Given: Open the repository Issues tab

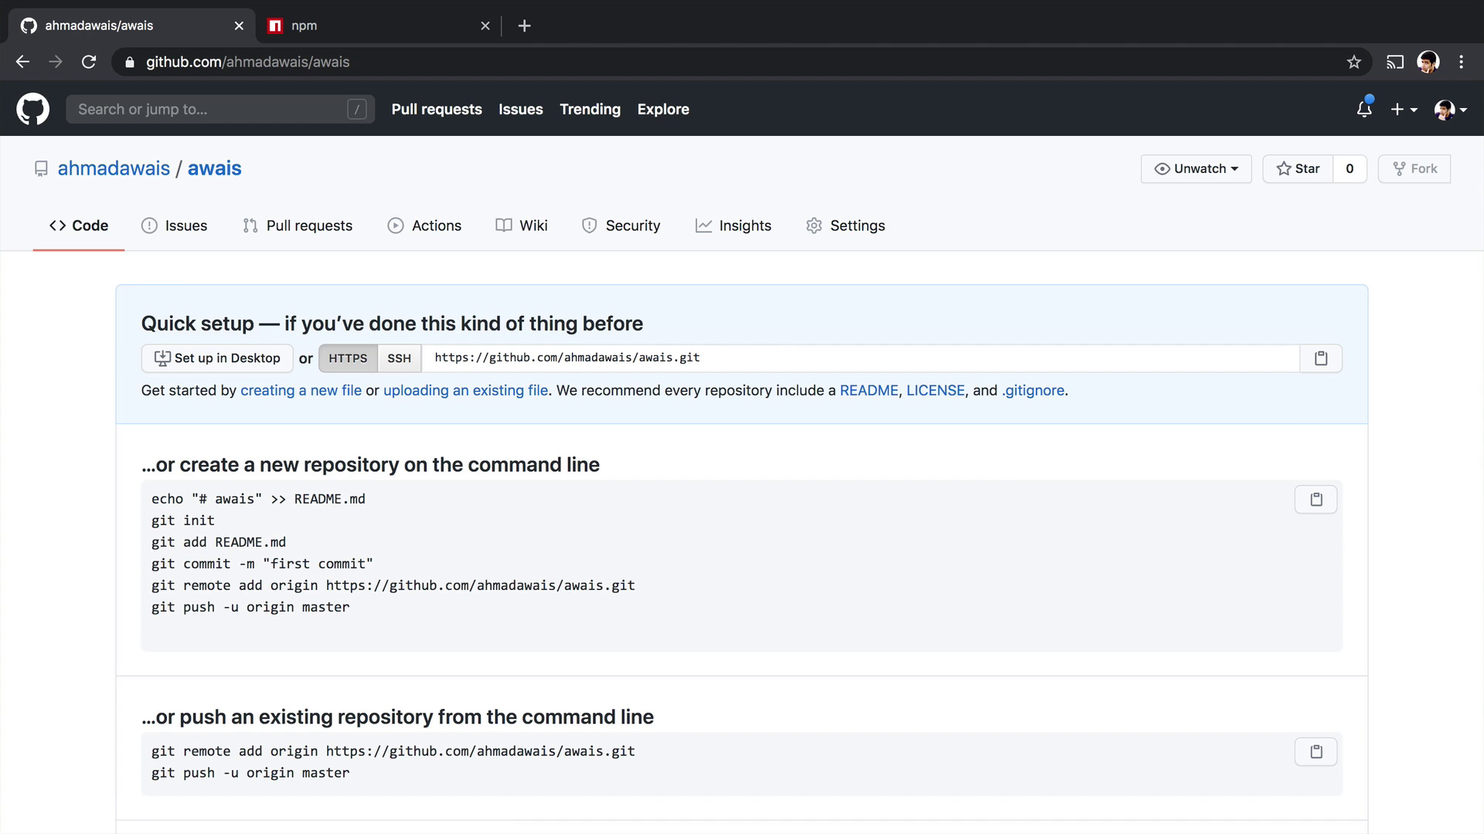Looking at the screenshot, I should (174, 225).
